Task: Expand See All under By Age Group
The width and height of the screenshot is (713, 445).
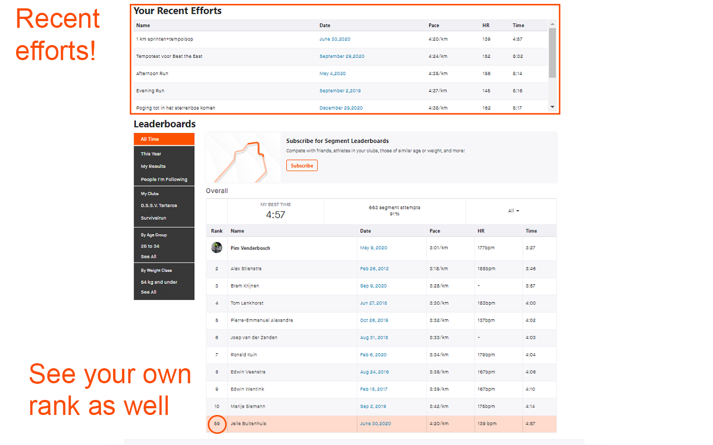Action: pos(148,256)
